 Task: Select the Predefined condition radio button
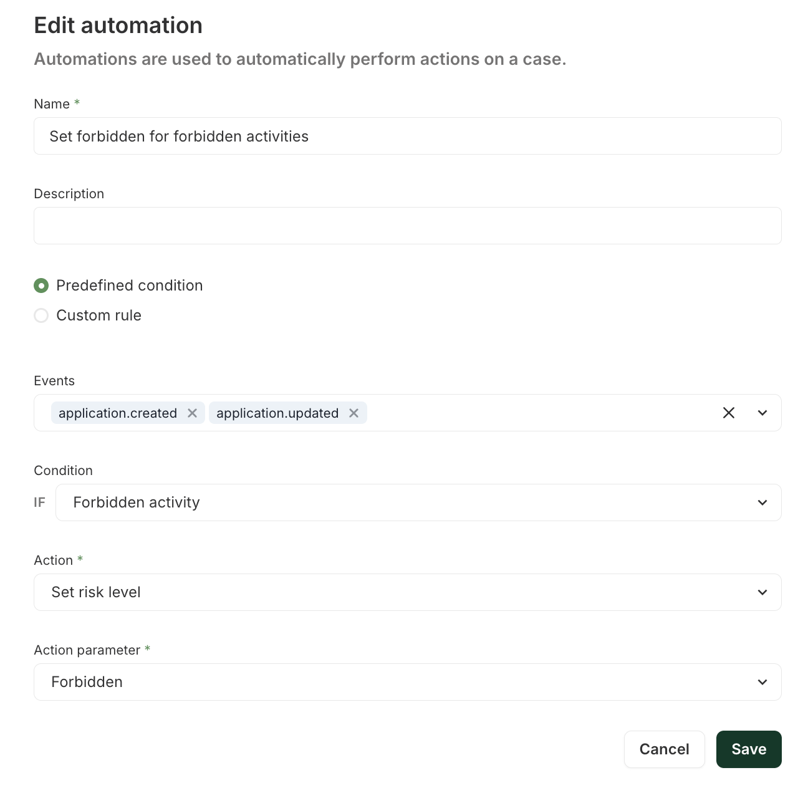click(x=41, y=286)
